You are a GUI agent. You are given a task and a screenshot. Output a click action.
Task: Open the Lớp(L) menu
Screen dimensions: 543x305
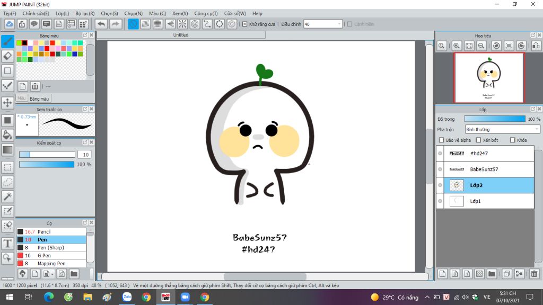pyautogui.click(x=63, y=13)
